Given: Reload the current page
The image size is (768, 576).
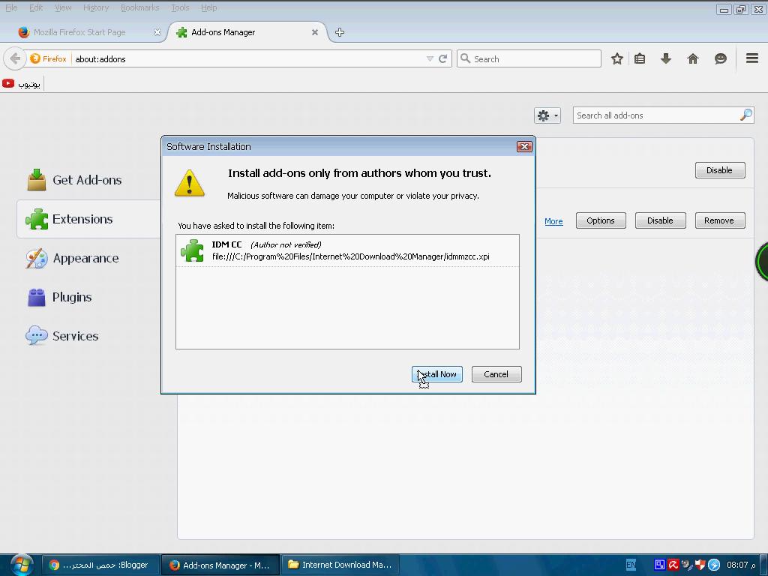Looking at the screenshot, I should tap(442, 58).
